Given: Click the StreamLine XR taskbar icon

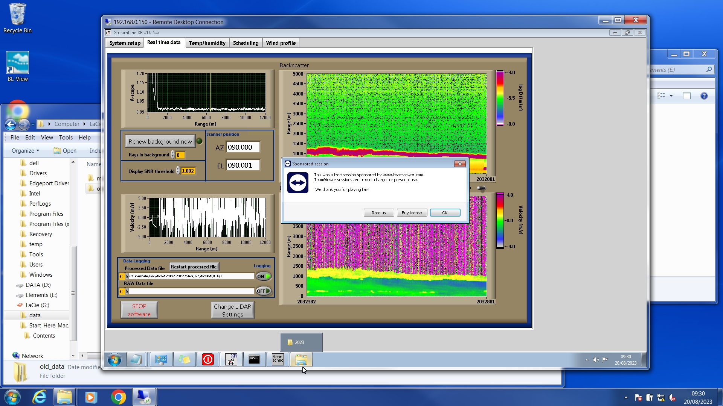Looking at the screenshot, I should tap(231, 359).
